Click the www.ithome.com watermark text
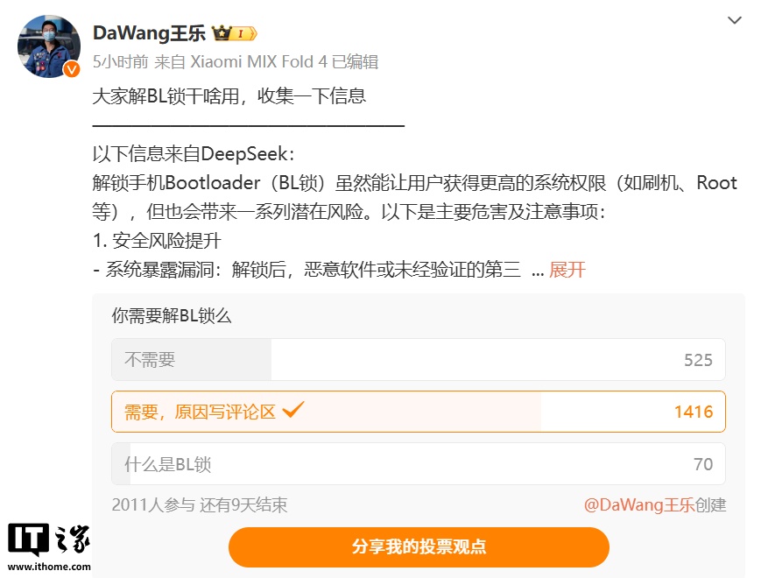761x578 pixels. [x=49, y=567]
